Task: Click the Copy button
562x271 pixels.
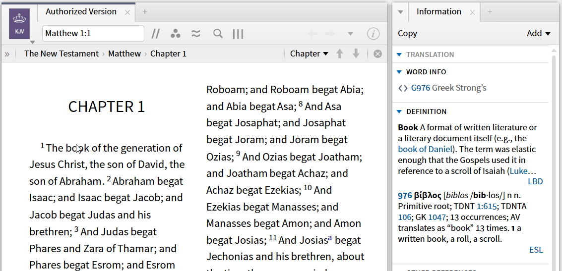Action: 408,33
